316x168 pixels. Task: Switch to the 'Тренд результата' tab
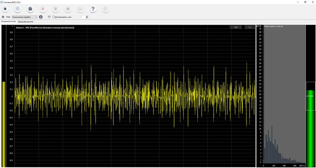tap(25, 22)
